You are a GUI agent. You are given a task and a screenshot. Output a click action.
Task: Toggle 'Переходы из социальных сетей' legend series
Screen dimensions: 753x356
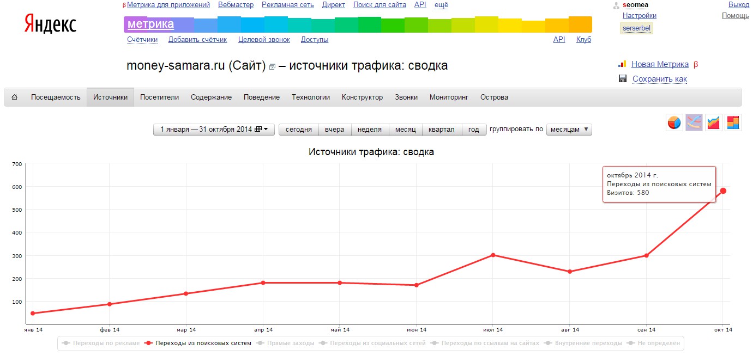(373, 343)
